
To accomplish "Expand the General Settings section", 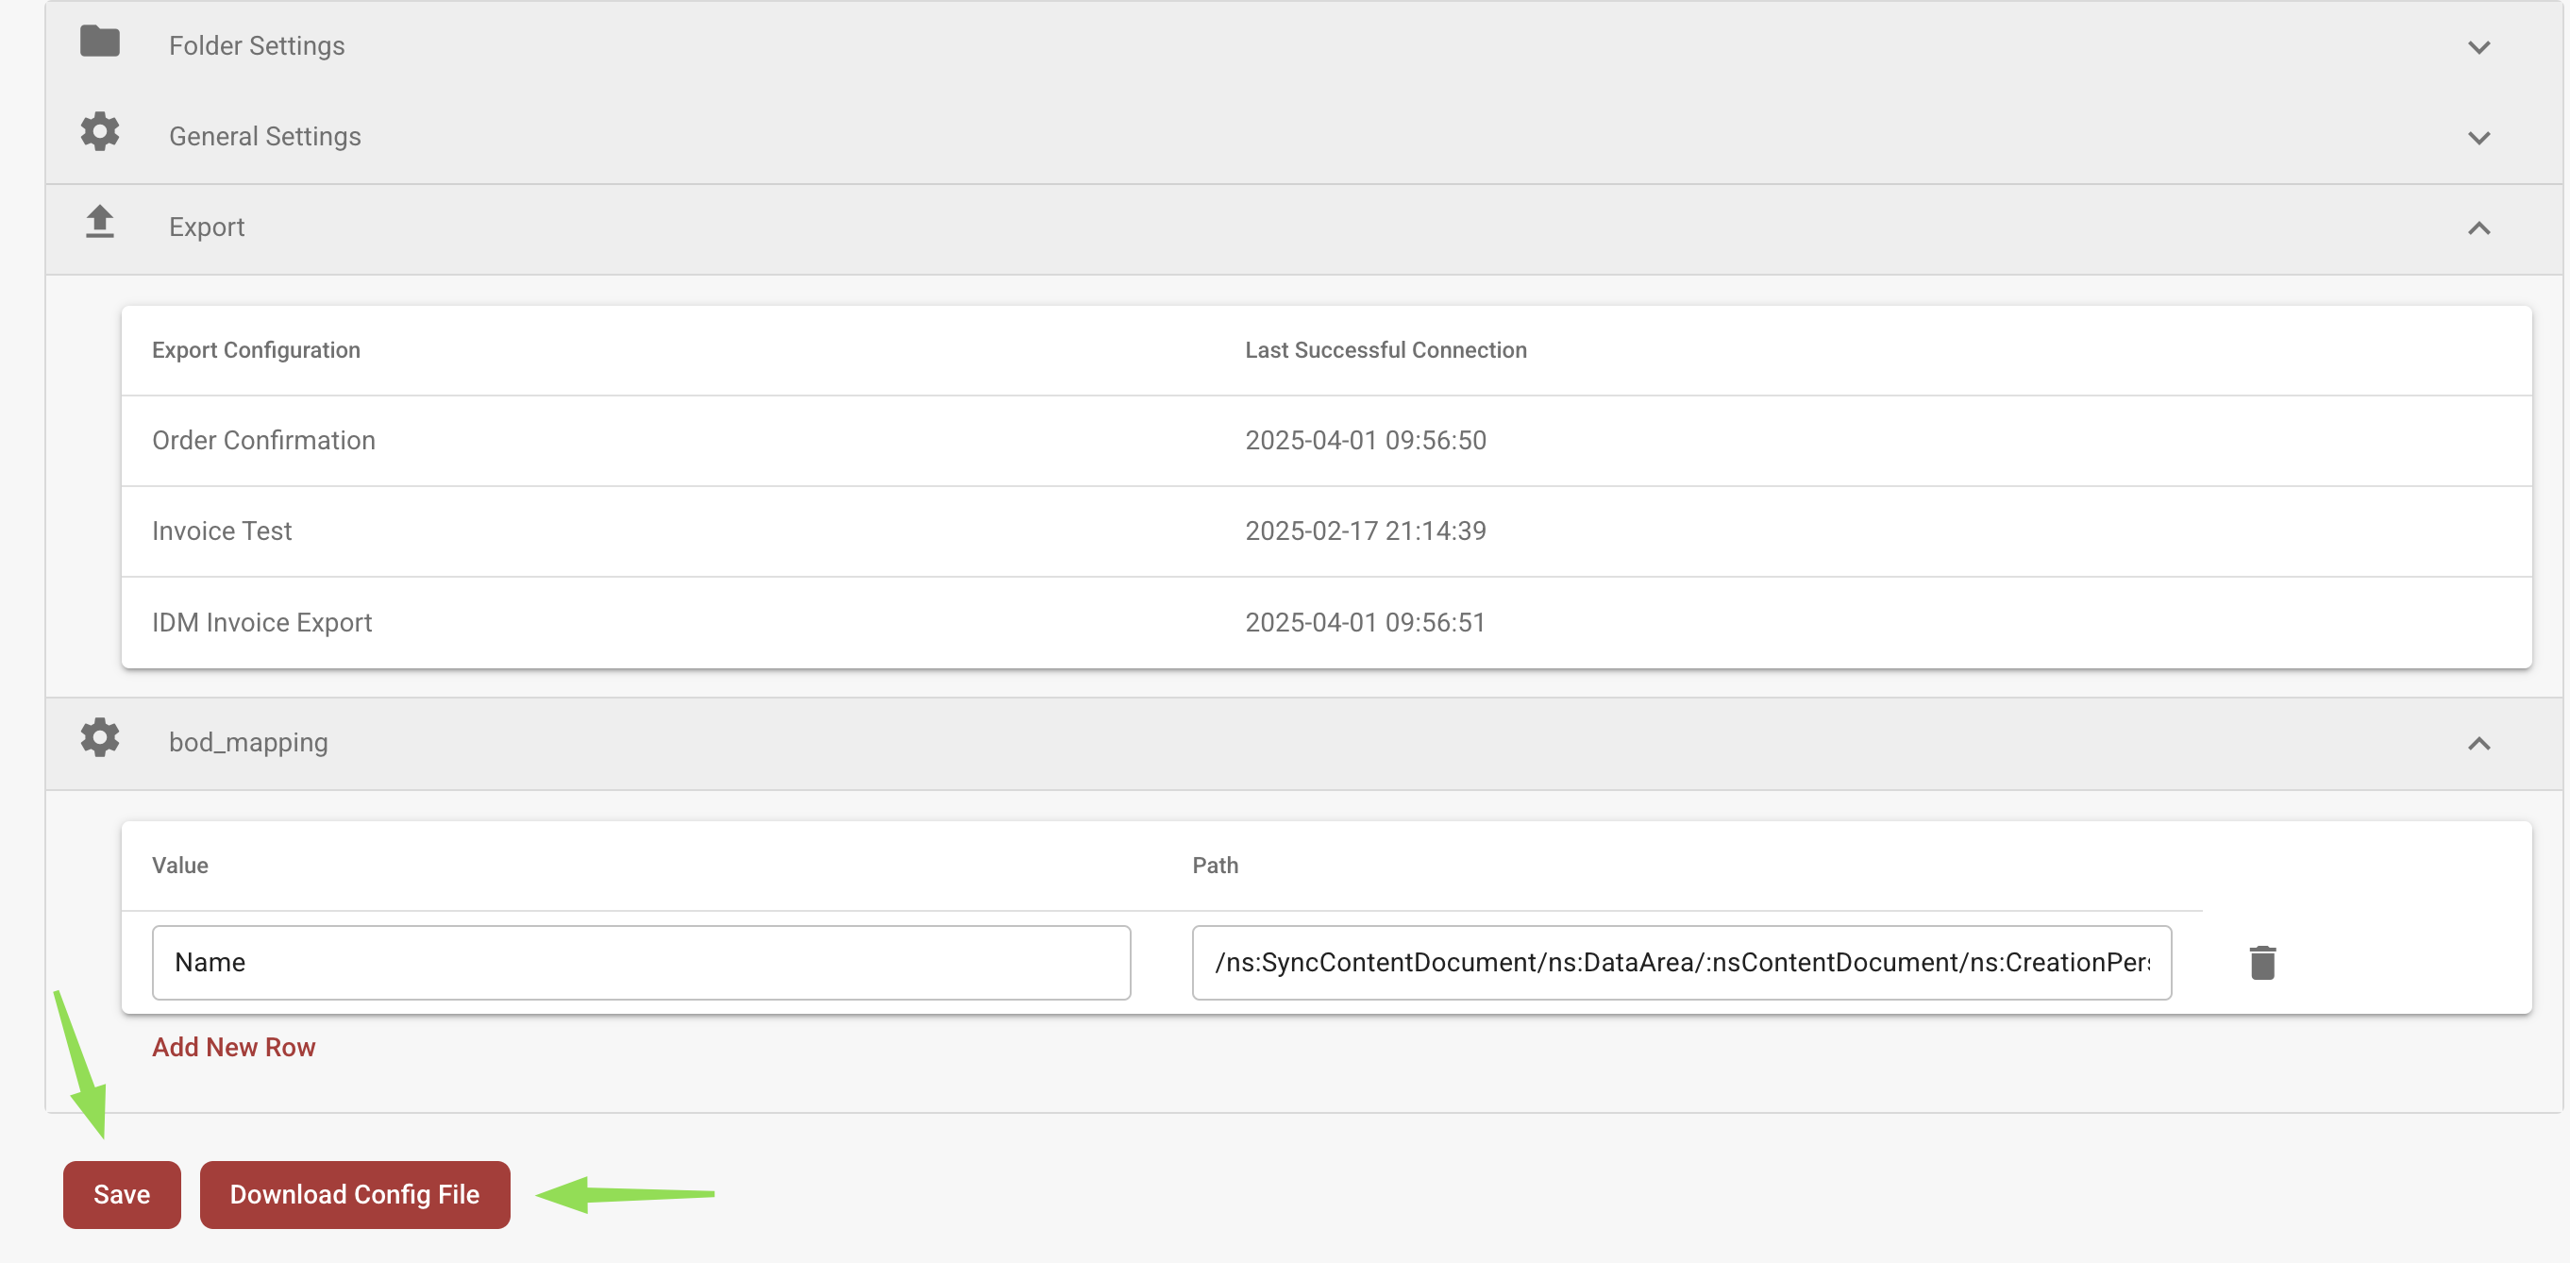I will (x=2479, y=139).
